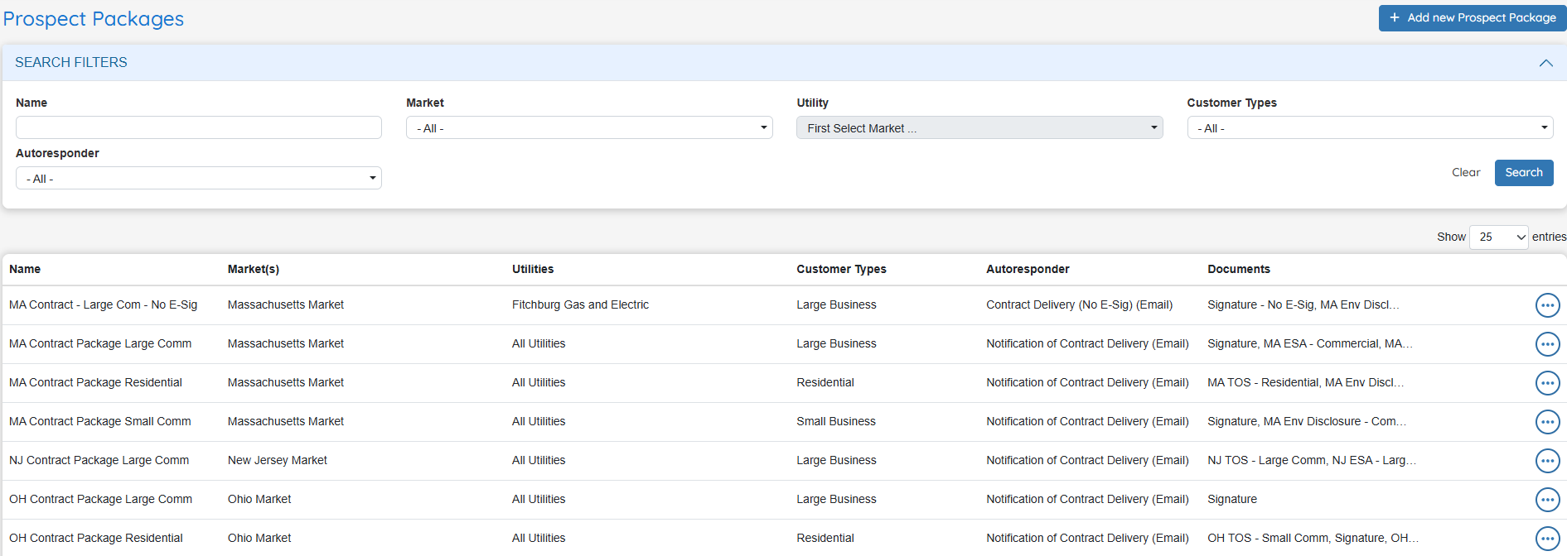This screenshot has width=1567, height=556.
Task: Click 'Massachusetts Market' in MA Residential row
Action: point(286,382)
